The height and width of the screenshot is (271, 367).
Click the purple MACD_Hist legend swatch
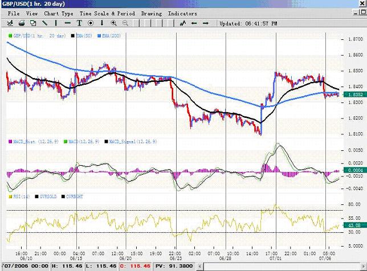point(9,140)
